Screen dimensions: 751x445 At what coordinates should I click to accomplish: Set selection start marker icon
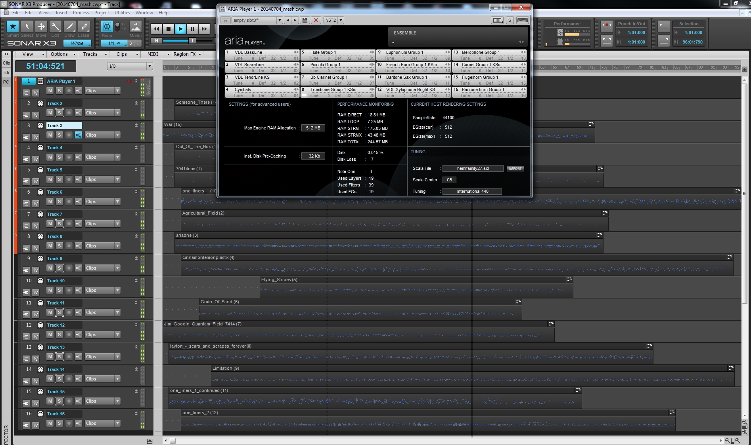[x=664, y=26]
